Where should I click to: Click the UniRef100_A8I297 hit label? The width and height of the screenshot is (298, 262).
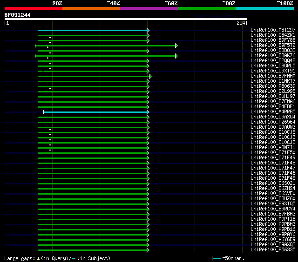[x=273, y=30]
